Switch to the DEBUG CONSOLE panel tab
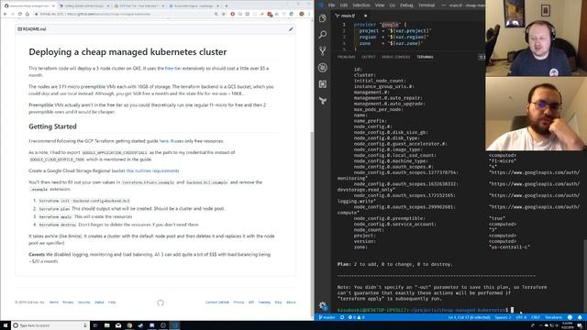This screenshot has height=330, width=587. coord(396,57)
